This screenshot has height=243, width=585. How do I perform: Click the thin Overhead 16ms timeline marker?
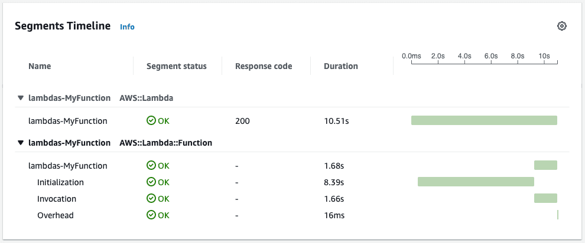click(558, 215)
